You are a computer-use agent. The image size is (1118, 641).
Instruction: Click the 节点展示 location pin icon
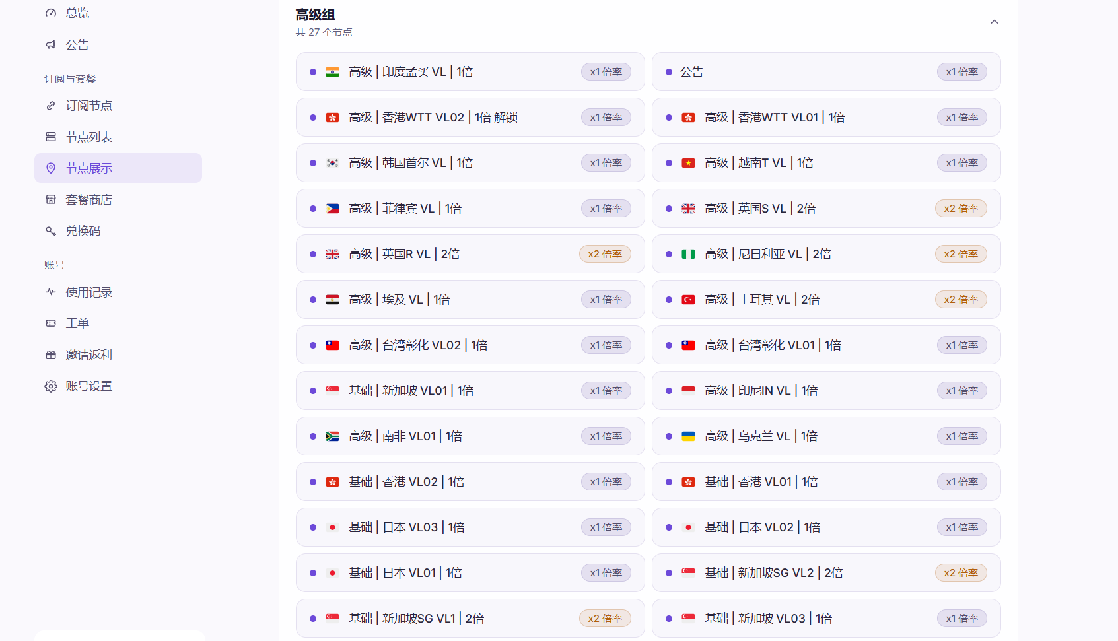tap(51, 168)
